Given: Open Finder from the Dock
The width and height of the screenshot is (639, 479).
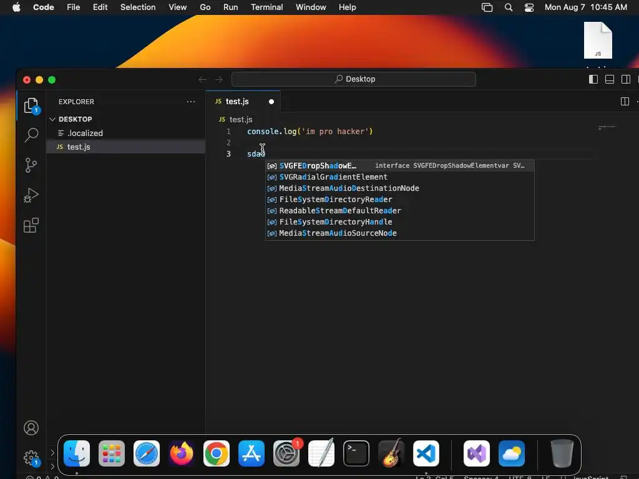Looking at the screenshot, I should tap(77, 453).
